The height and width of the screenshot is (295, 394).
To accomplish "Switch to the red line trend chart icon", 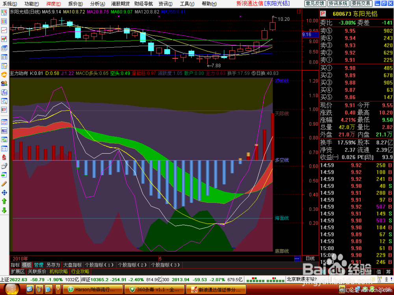I will [4, 30].
